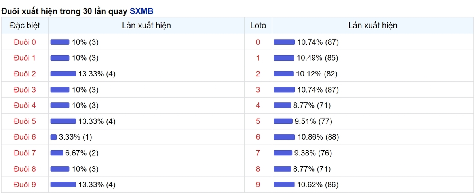Image resolution: width=475 pixels, height=193 pixels.
Task: Select the Đuôi 0 row label
Action: 25,42
